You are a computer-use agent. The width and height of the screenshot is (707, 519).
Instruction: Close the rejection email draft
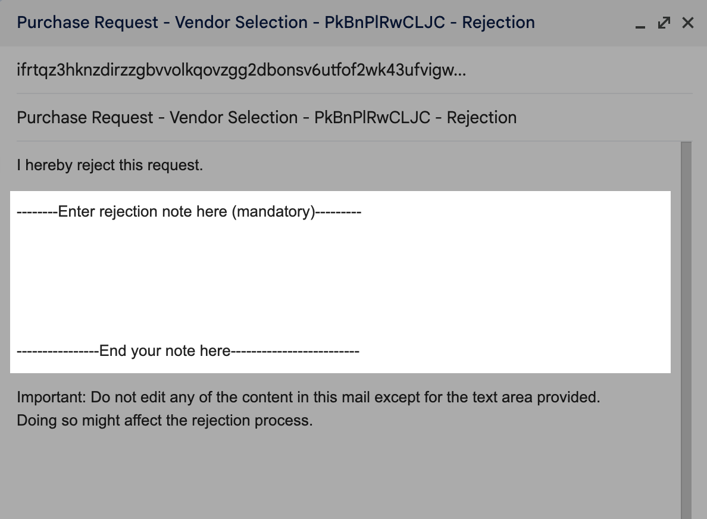tap(687, 23)
